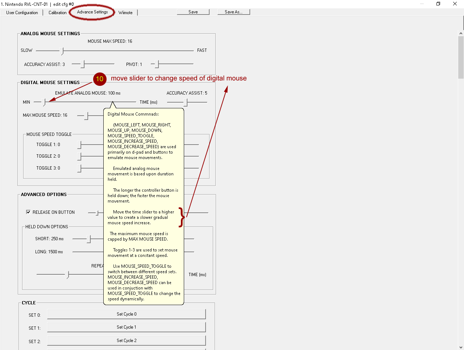Click the Mouse Max Speed slider handle
464x350 pixels.
tap(62, 51)
